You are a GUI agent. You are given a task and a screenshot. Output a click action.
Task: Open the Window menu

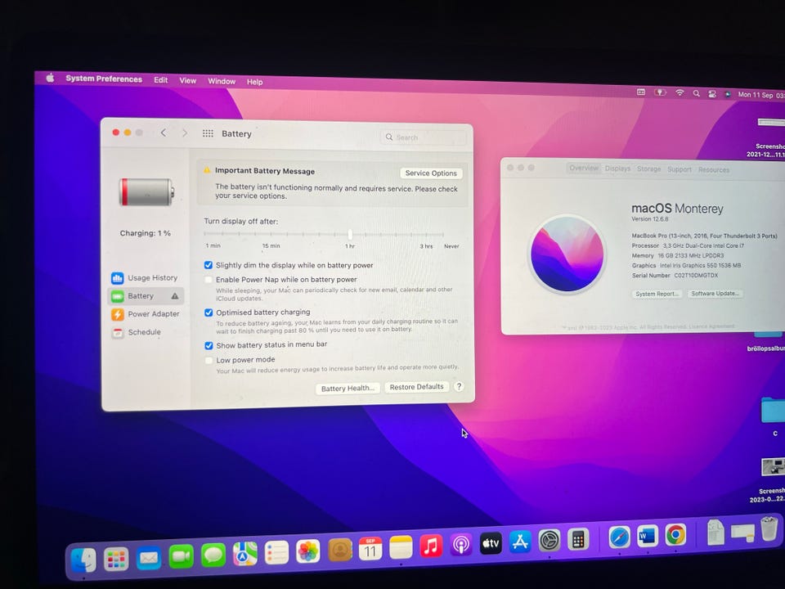point(222,81)
